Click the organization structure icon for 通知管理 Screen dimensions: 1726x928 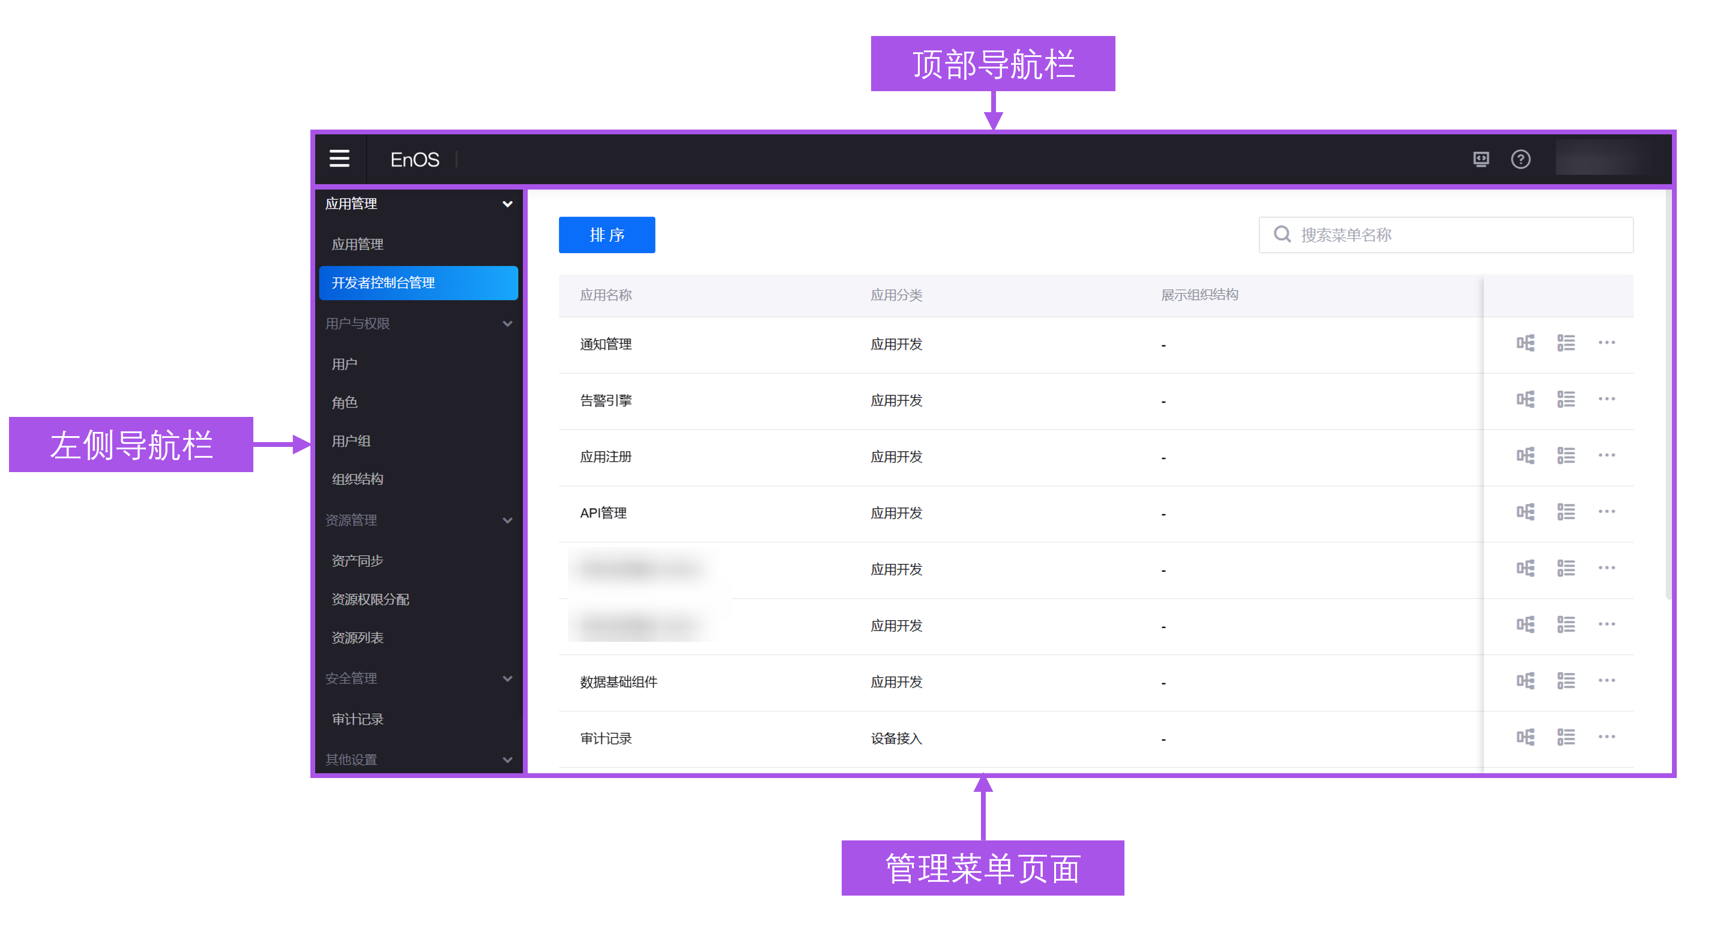click(1525, 343)
